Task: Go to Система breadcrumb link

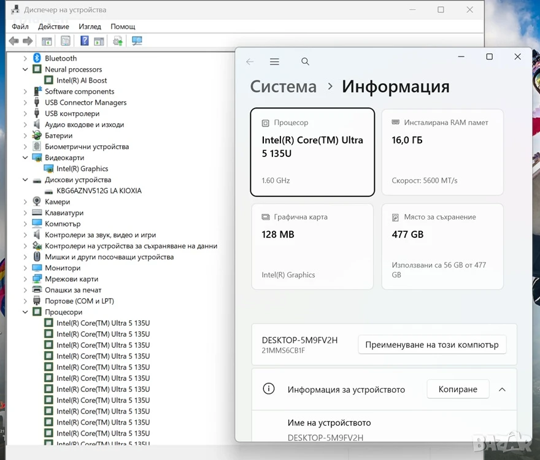Action: [x=283, y=86]
